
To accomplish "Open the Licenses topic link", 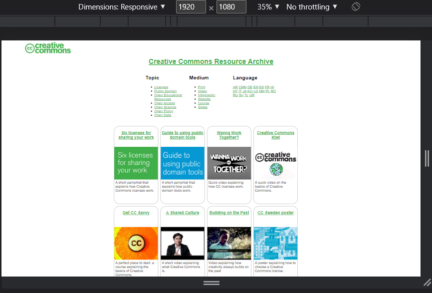I will pyautogui.click(x=161, y=87).
